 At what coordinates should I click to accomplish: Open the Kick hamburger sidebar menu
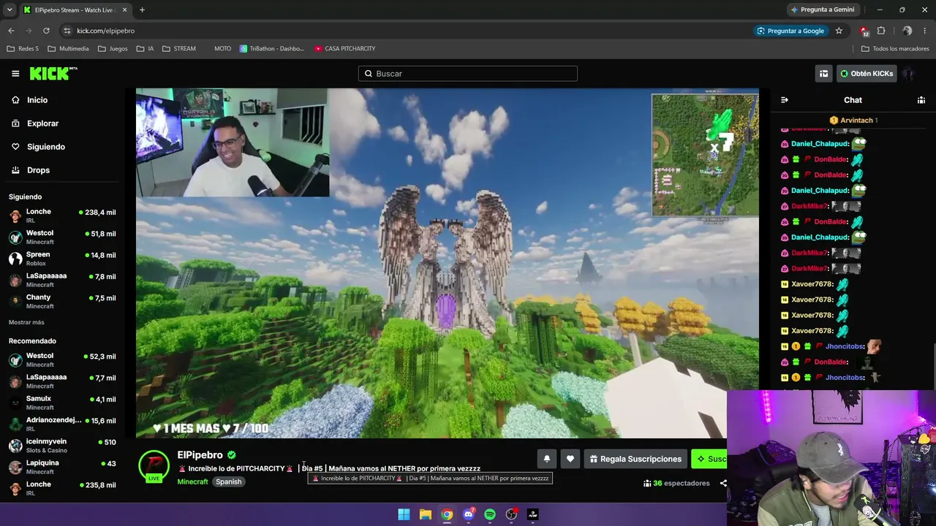click(x=15, y=74)
